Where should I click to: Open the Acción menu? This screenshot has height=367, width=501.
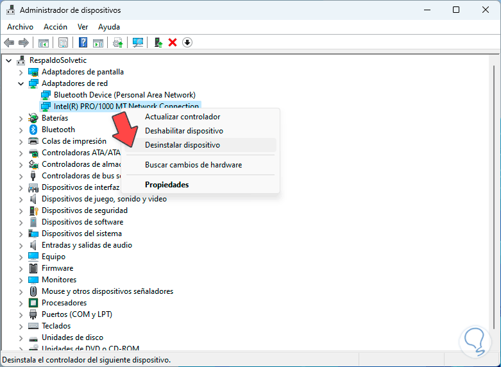[56, 27]
